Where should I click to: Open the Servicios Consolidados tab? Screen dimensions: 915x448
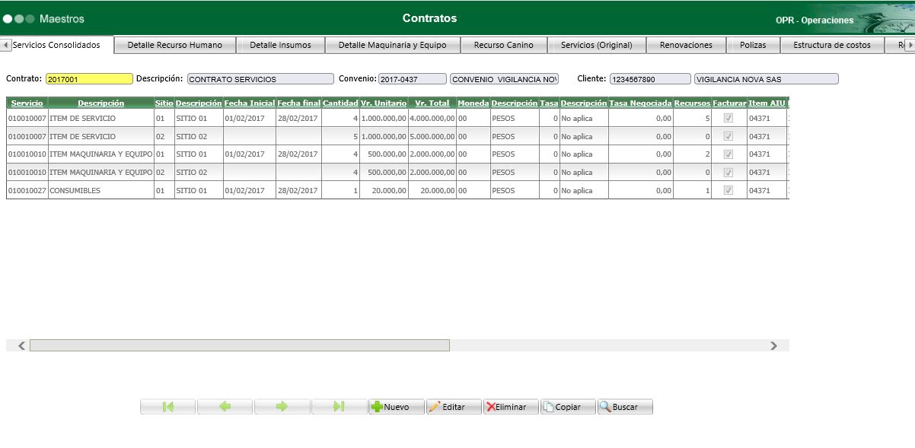(x=56, y=45)
